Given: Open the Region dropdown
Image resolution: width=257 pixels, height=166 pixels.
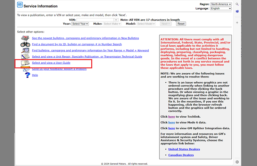Looking at the screenshot, I should point(221,4).
